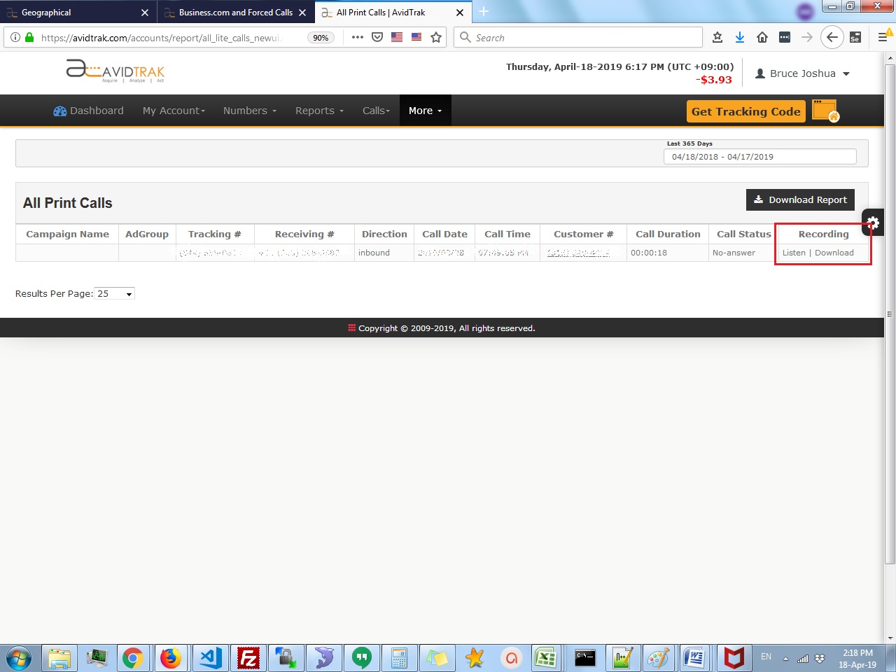
Task: Click the user profile silhouette icon
Action: tap(760, 73)
